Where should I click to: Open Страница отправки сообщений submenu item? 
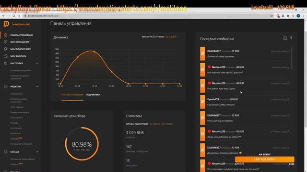pos(20,77)
